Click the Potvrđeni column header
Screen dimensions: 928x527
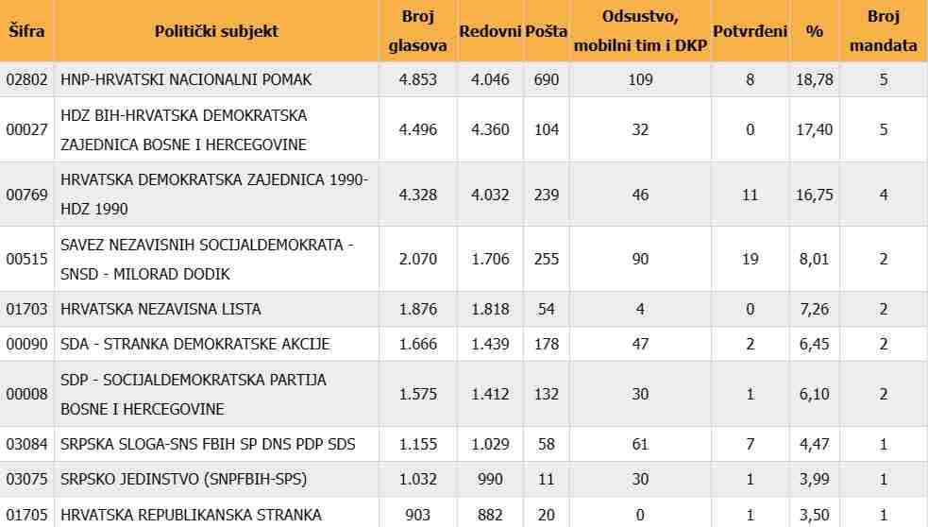coord(750,31)
